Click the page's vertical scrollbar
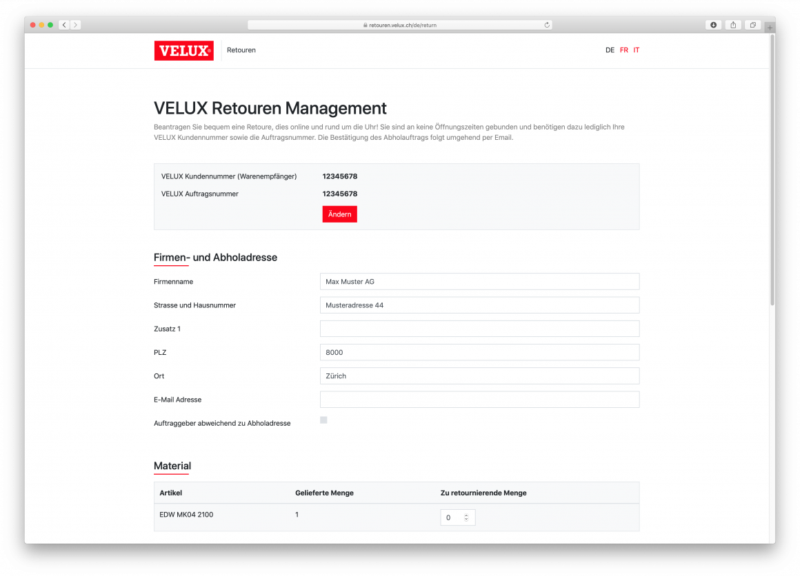800x576 pixels. [x=772, y=172]
